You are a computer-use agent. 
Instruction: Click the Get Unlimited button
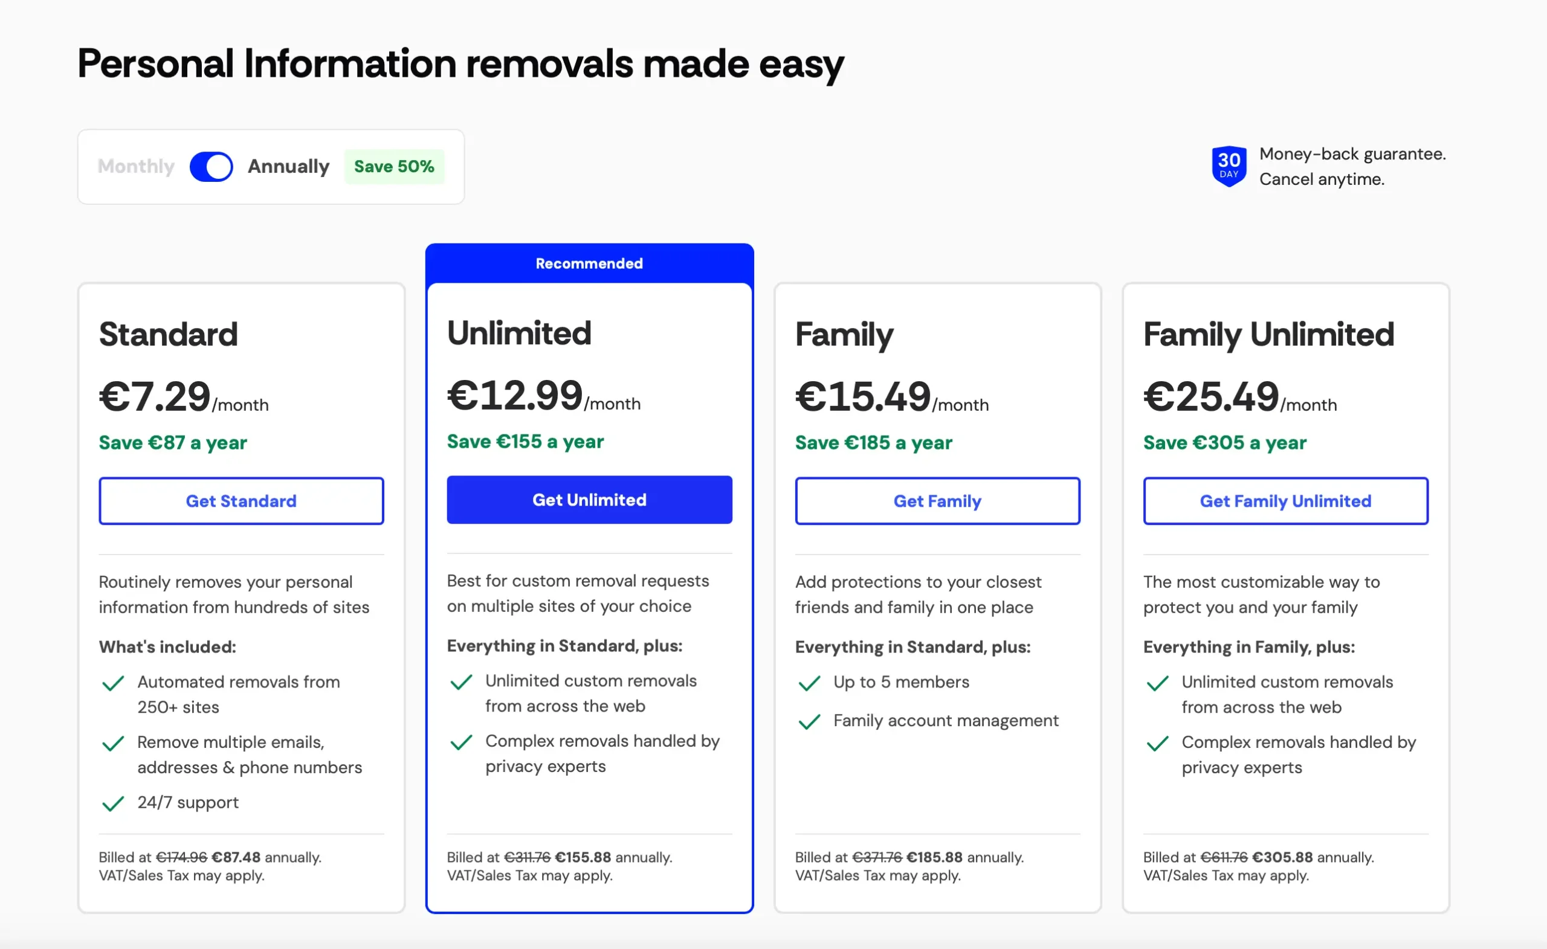click(589, 500)
